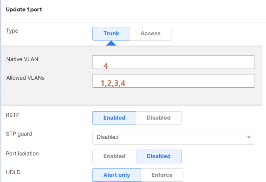Switch port type to Access
The image size is (266, 182).
pyautogui.click(x=151, y=33)
